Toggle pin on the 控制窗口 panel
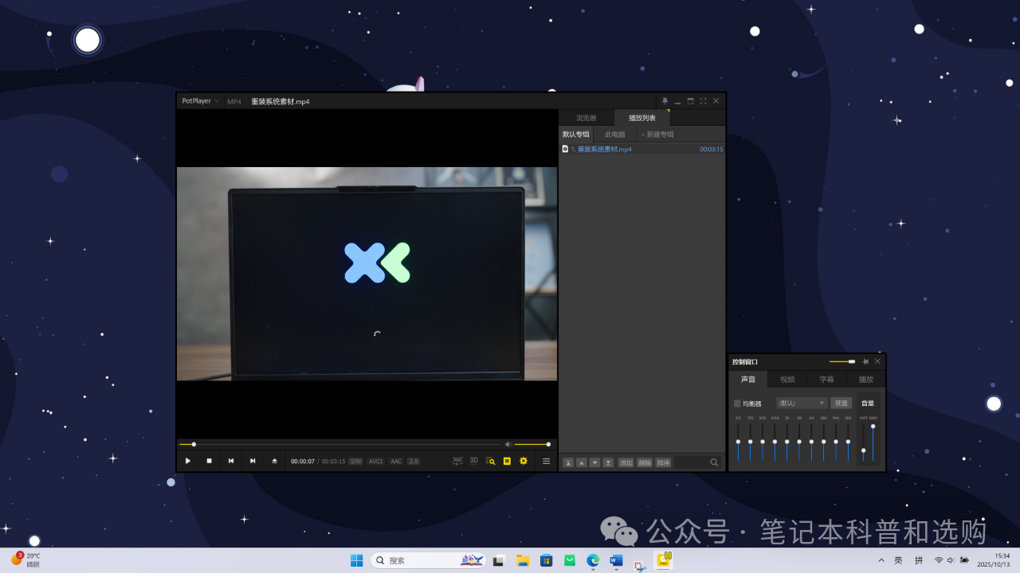 (865, 361)
